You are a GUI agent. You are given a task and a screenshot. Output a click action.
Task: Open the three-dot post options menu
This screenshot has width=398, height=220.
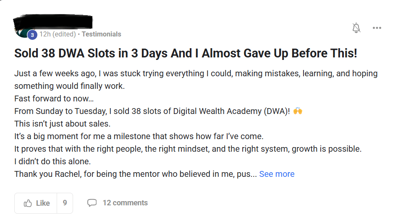(377, 28)
